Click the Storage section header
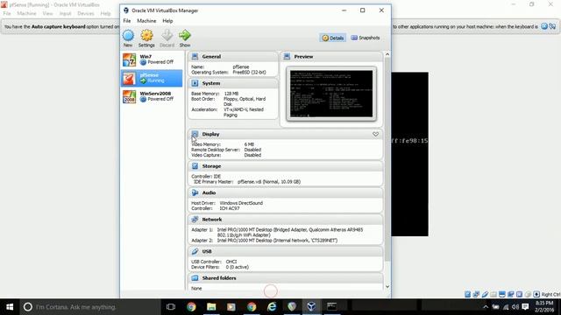561x315 pixels. [285, 166]
